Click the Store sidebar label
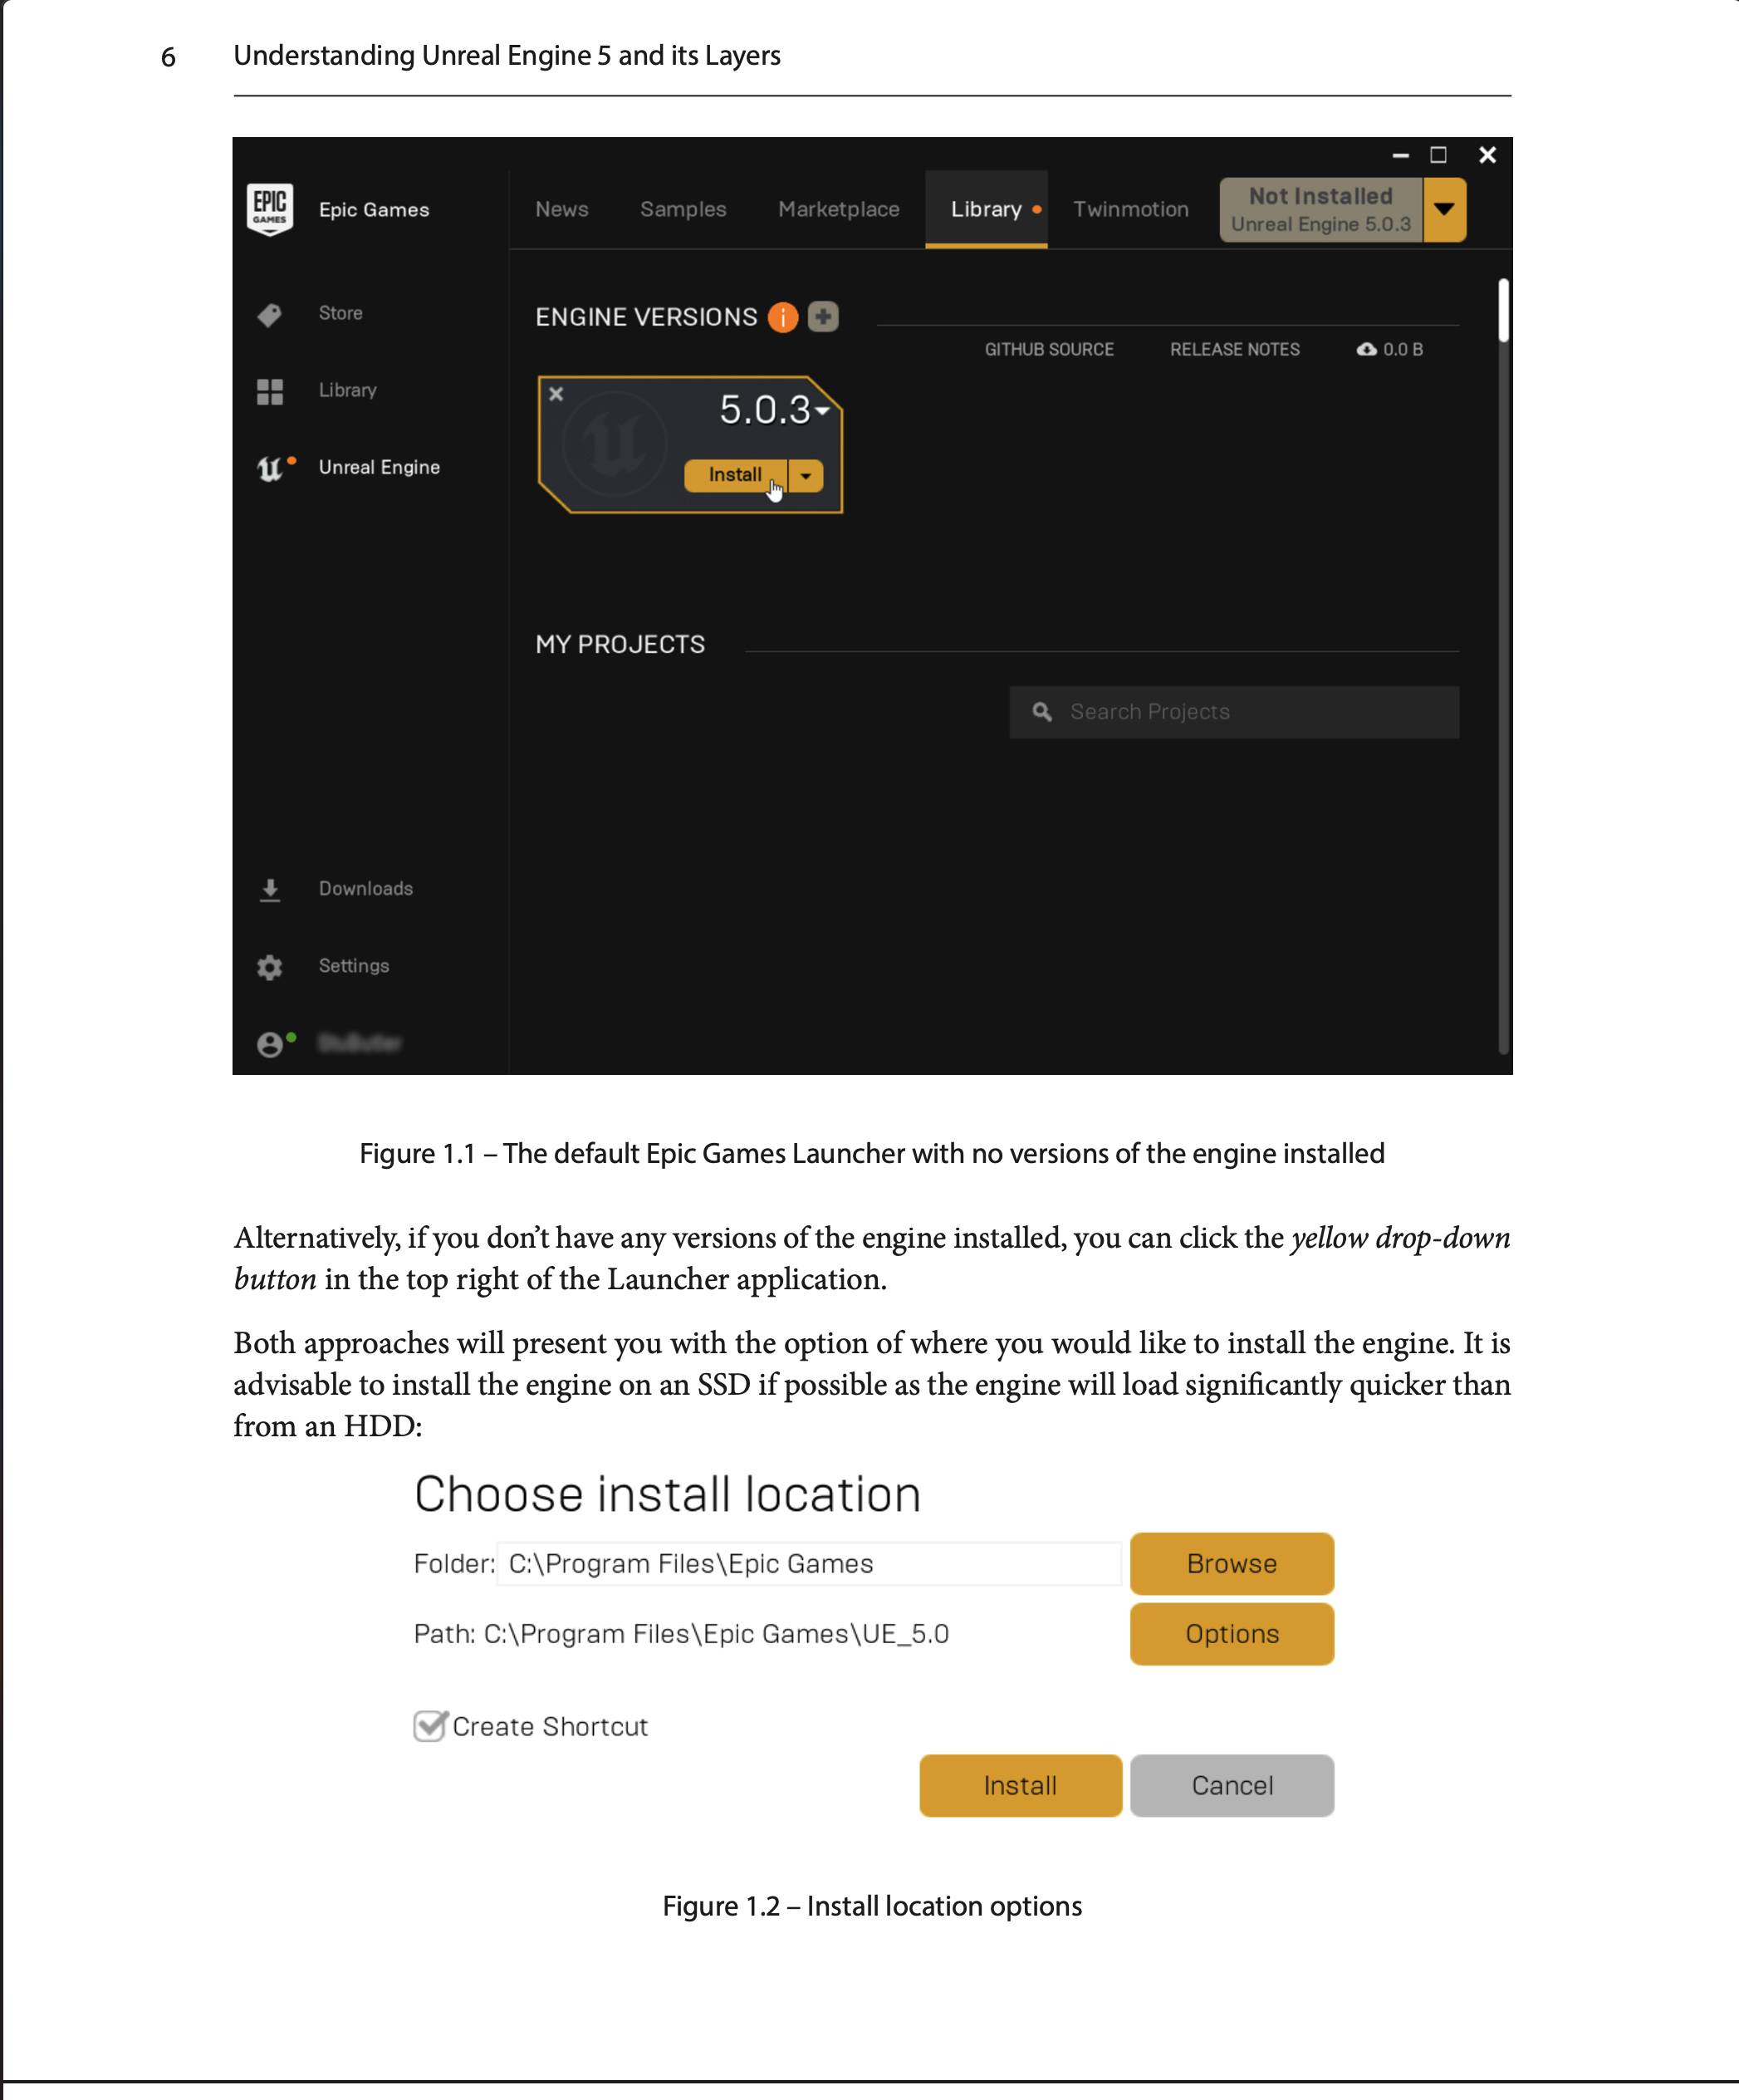The width and height of the screenshot is (1739, 2100). (x=341, y=313)
